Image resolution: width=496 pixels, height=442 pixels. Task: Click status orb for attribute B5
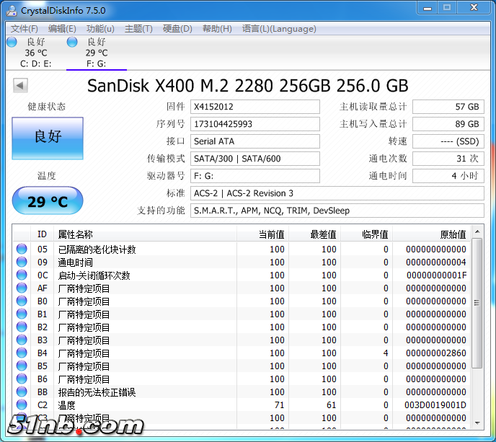(x=22, y=366)
